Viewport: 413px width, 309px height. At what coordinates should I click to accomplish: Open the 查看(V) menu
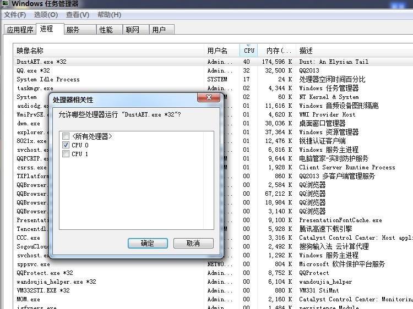coord(78,15)
